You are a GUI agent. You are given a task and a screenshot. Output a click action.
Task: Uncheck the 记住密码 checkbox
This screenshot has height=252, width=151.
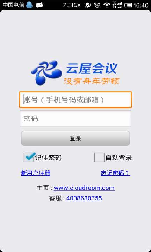click(x=29, y=157)
